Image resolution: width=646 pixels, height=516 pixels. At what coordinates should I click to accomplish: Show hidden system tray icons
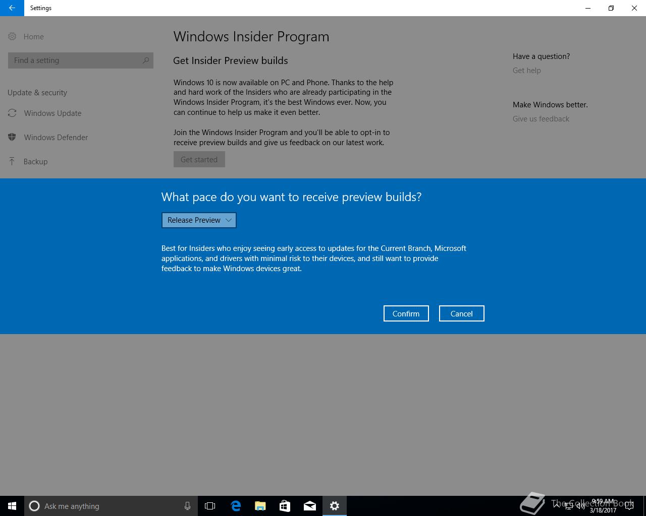[556, 506]
